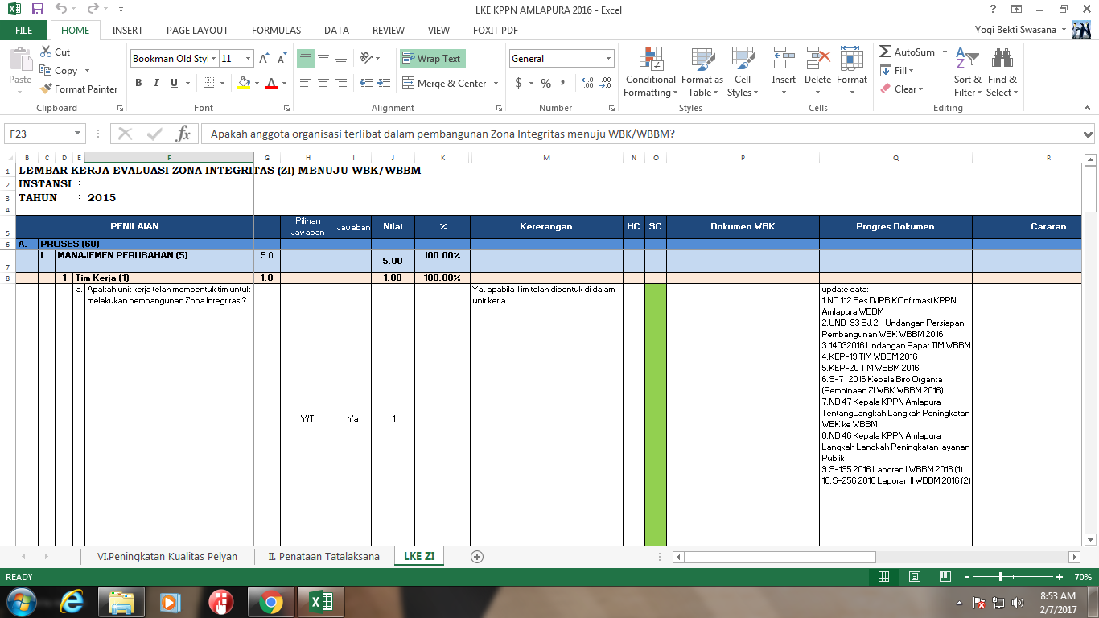Image resolution: width=1099 pixels, height=618 pixels.
Task: Click the AutoSum button
Action: click(908, 52)
